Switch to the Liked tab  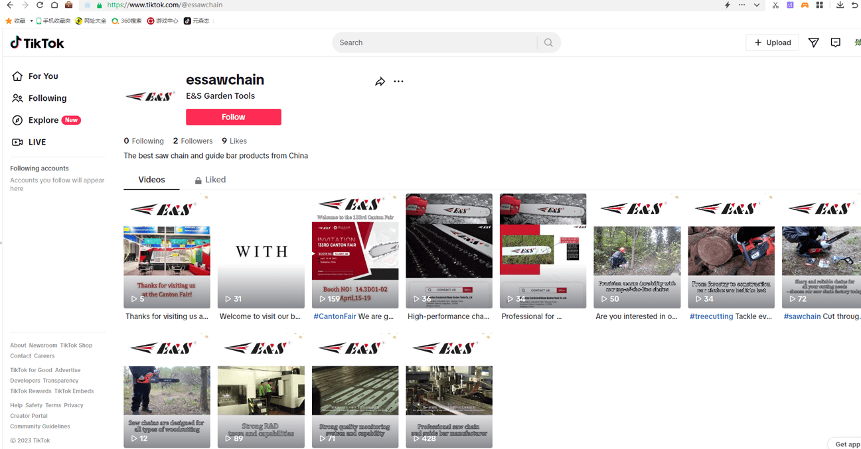[x=210, y=180]
